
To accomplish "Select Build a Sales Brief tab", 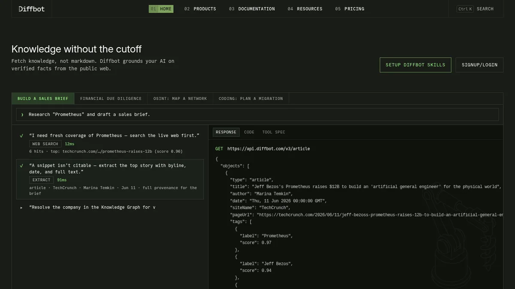I will click(x=43, y=98).
